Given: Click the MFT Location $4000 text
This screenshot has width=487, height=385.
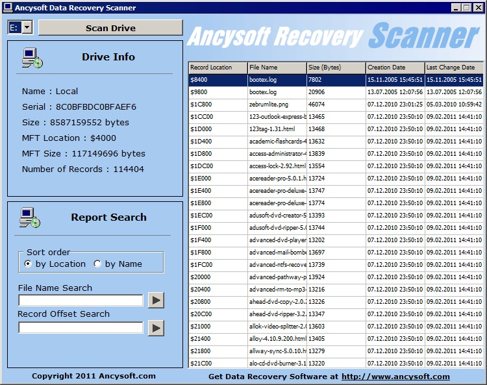Looking at the screenshot, I should tap(69, 138).
